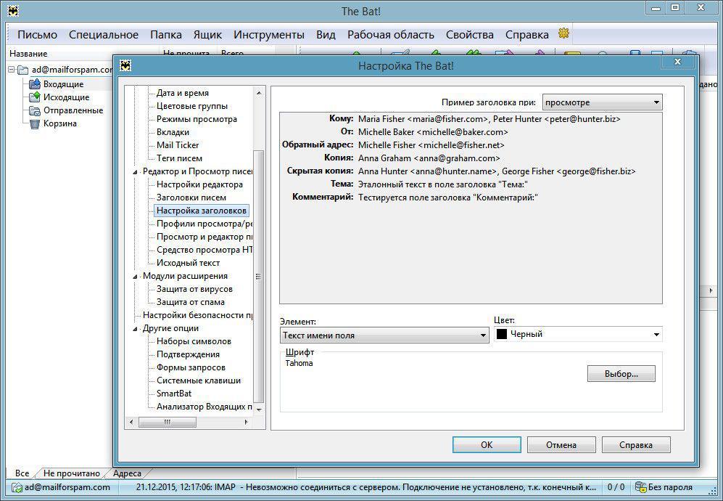Collapse Другие опции tree section

tap(136, 329)
